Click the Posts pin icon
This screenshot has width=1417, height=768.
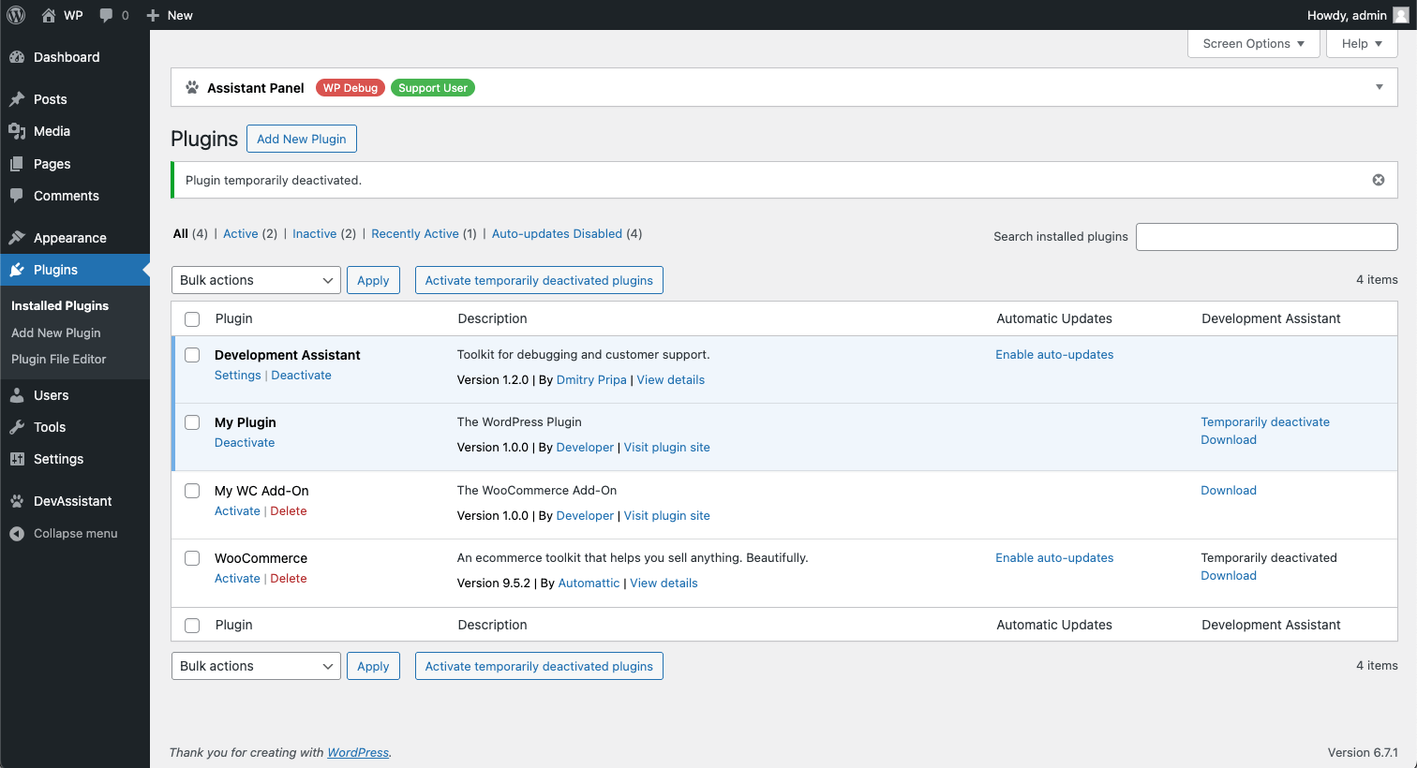(17, 99)
